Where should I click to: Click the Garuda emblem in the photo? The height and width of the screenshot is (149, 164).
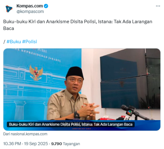36,73
